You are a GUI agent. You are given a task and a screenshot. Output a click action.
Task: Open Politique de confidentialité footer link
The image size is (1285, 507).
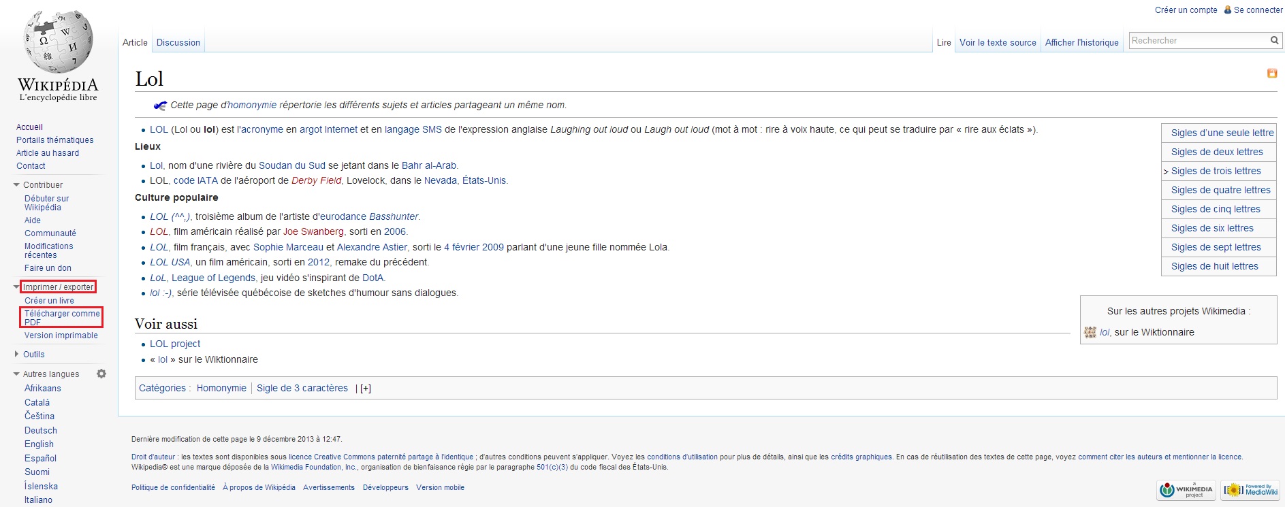(173, 488)
